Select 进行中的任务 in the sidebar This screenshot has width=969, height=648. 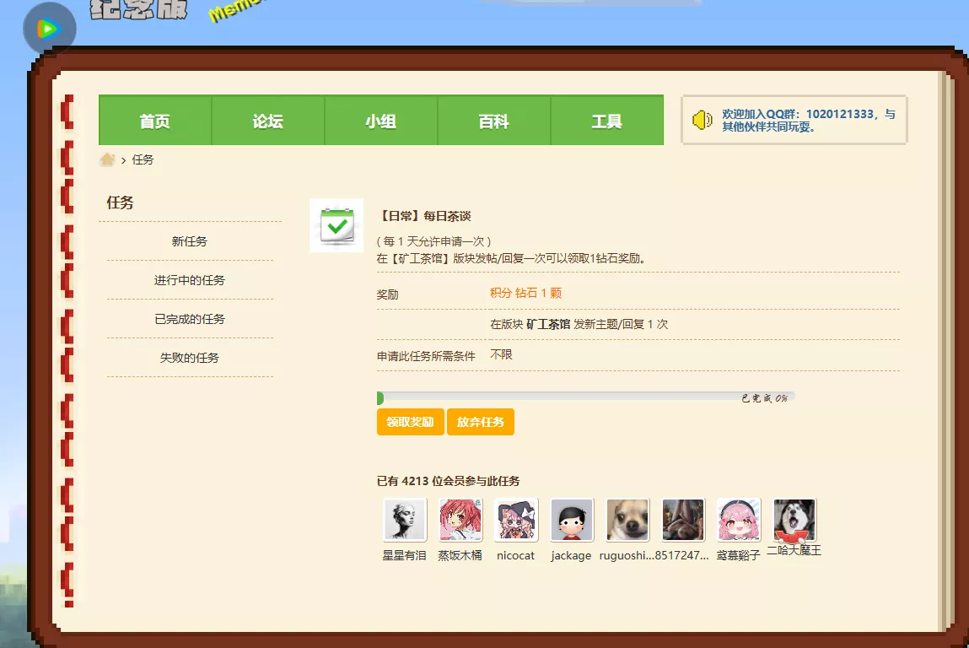point(190,280)
